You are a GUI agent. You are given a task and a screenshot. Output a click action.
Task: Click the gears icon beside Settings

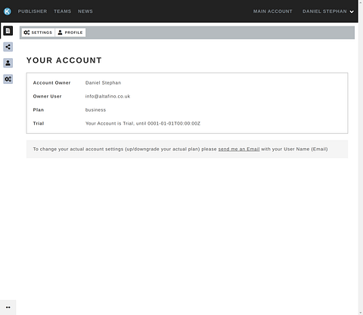[26, 32]
